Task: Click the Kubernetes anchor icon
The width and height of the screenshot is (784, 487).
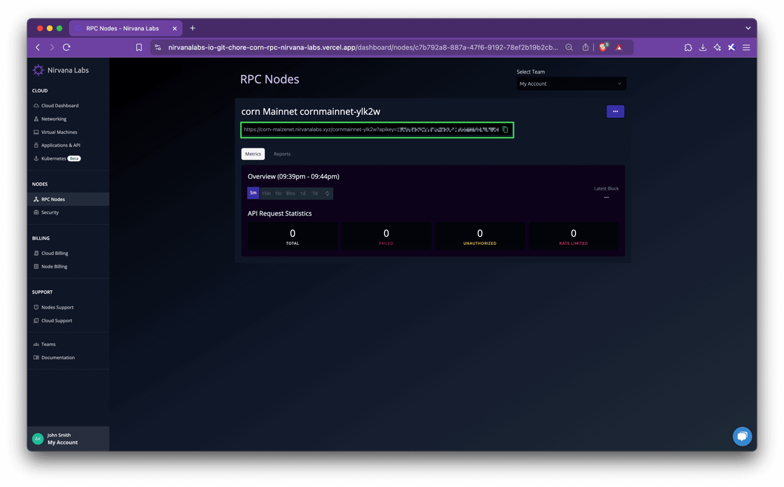Action: [x=36, y=159]
